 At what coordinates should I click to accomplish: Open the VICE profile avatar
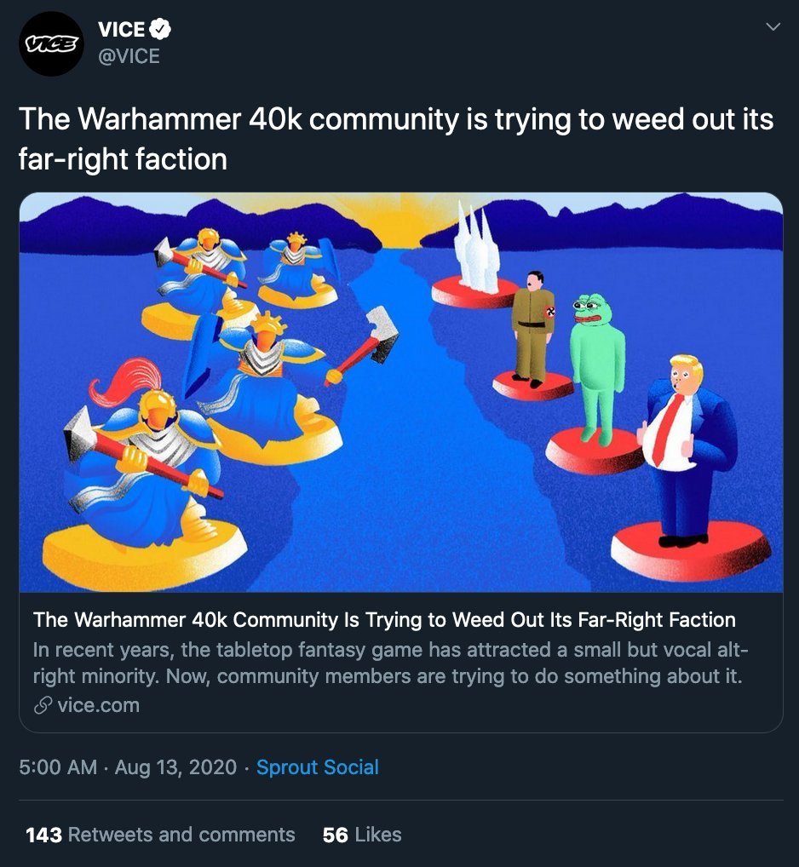click(x=51, y=43)
